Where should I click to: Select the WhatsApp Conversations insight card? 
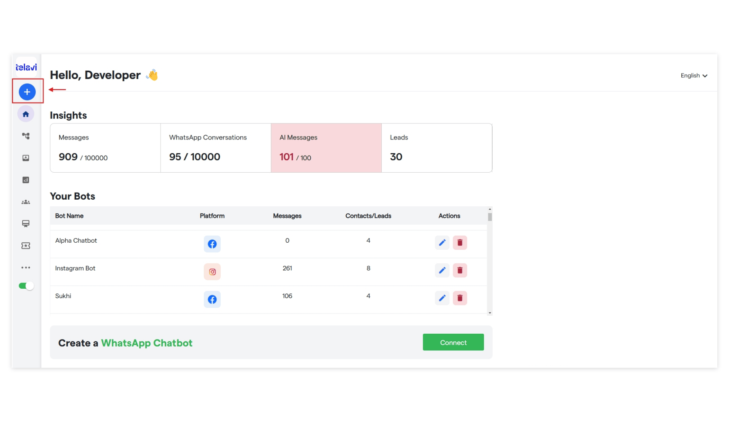(x=216, y=148)
